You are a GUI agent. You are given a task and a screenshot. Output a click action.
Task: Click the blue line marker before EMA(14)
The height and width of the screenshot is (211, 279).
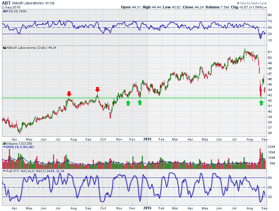click(x=4, y=147)
